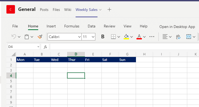Click the Wrap Text icon
Viewport: 199px width, 107px height.
tap(178, 37)
